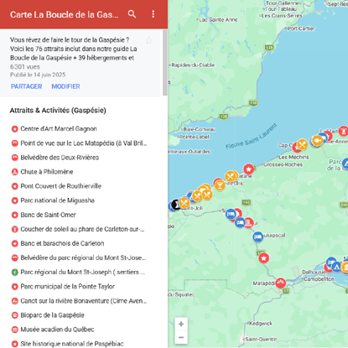The image size is (348, 348).
Task: Click orange restaurant marker near Cap-Chat
Action: pyautogui.click(x=302, y=144)
